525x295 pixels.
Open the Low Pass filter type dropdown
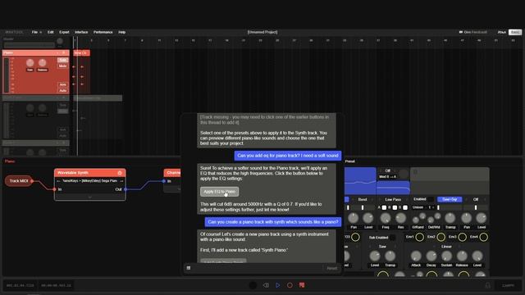(393, 199)
